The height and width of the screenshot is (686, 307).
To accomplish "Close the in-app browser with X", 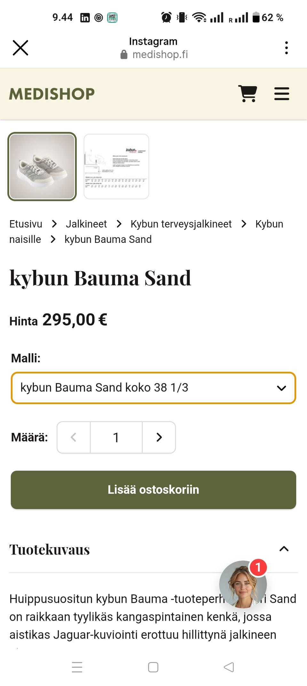I will [x=20, y=48].
